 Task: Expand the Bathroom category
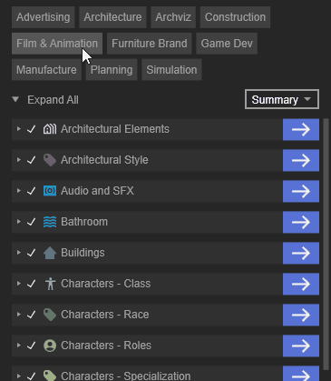point(19,222)
